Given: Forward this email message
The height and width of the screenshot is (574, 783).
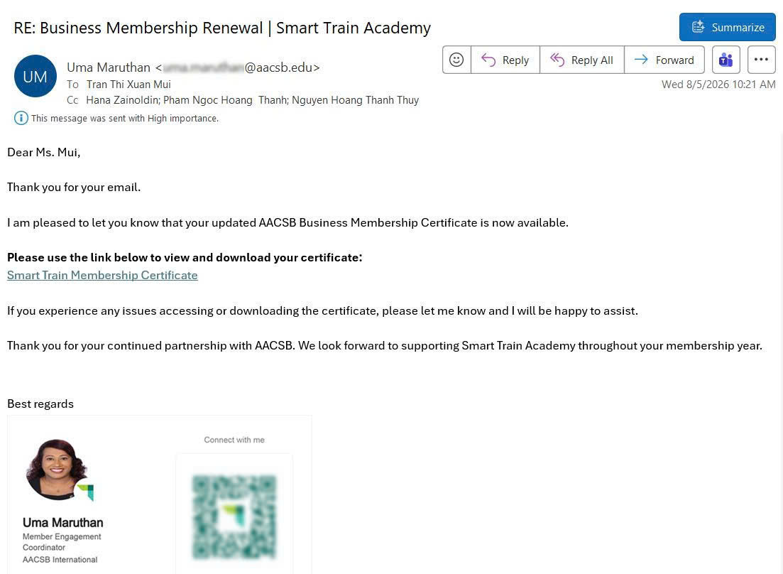Looking at the screenshot, I should (664, 60).
